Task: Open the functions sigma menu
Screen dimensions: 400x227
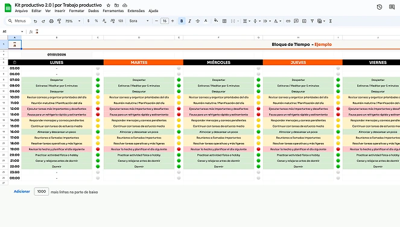Action: tap(331, 21)
